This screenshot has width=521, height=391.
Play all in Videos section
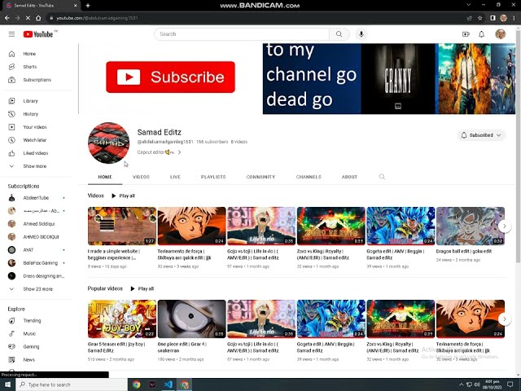tap(123, 195)
